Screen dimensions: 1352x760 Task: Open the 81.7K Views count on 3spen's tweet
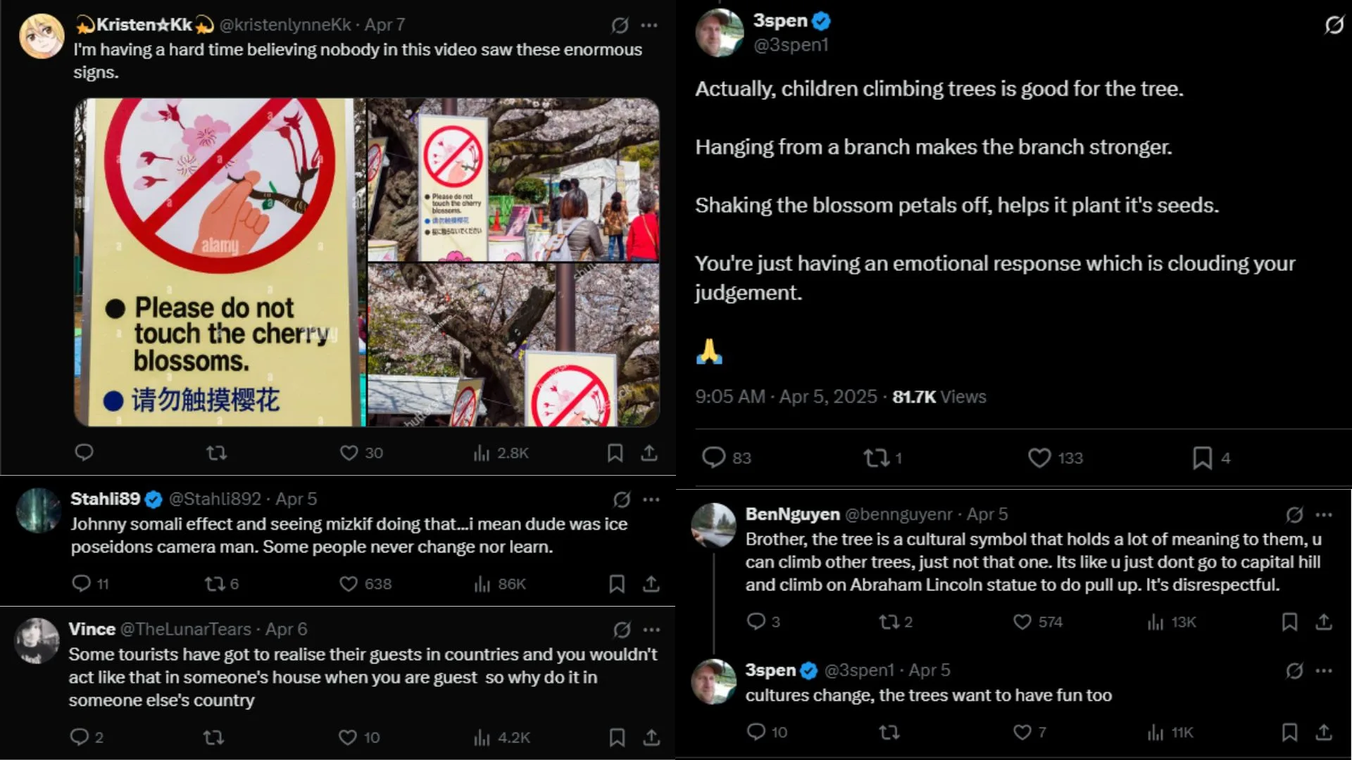click(939, 397)
